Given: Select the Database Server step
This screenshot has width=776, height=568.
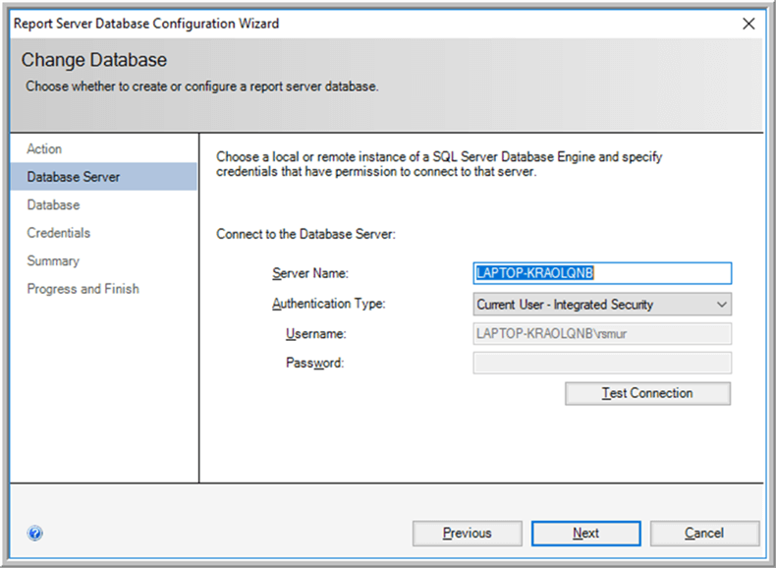Looking at the screenshot, I should (104, 177).
